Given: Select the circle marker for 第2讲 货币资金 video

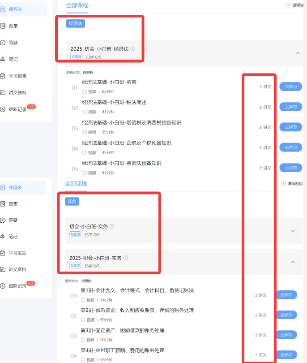Looking at the screenshot, I should (x=83, y=320).
